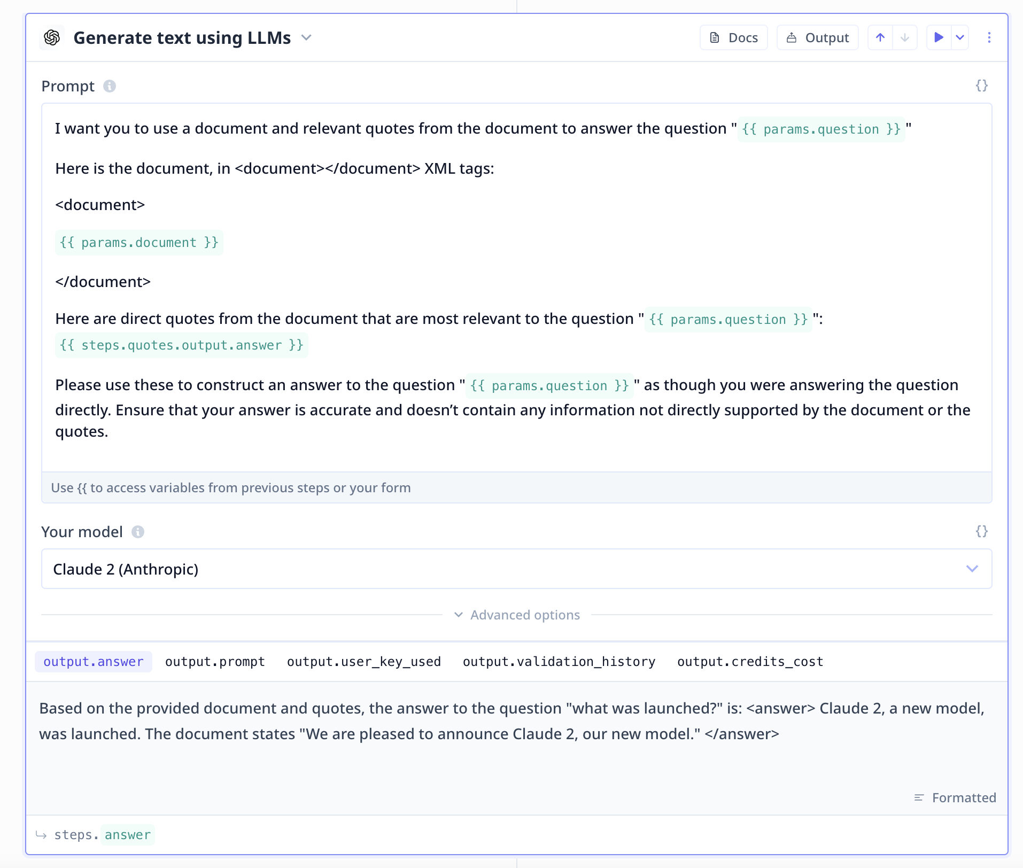Click the OpenAI logo step icon
Image resolution: width=1023 pixels, height=868 pixels.
click(52, 37)
